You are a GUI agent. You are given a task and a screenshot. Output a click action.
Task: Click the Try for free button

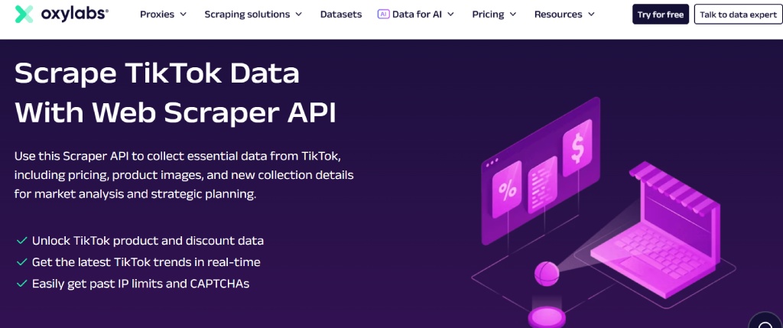pos(661,15)
